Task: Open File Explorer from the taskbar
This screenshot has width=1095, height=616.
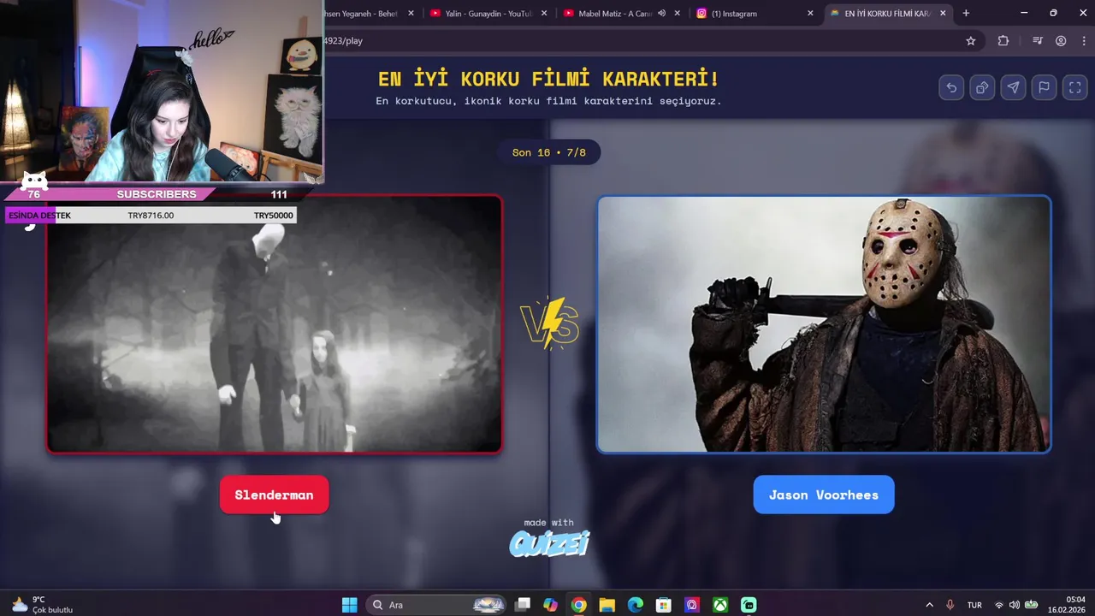Action: [x=607, y=605]
